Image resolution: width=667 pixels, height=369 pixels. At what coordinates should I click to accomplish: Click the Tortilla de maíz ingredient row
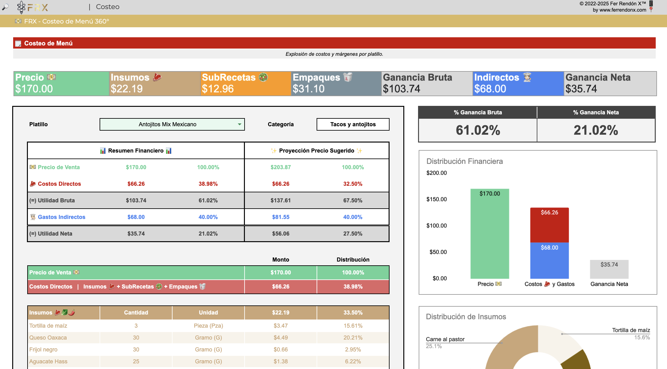(208, 325)
